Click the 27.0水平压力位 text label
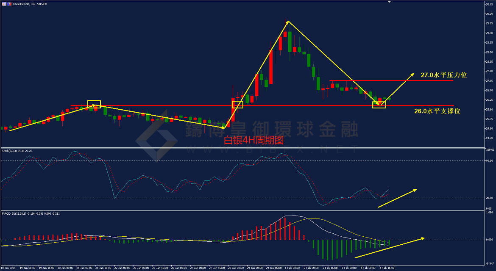496x271 pixels. pos(444,75)
